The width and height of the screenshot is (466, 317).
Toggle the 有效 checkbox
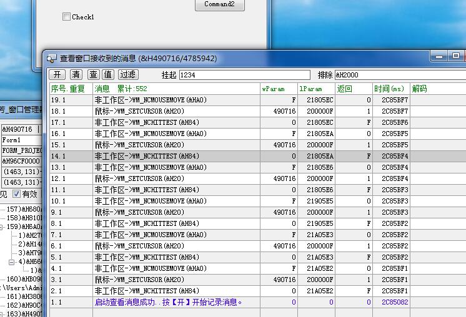point(16,194)
